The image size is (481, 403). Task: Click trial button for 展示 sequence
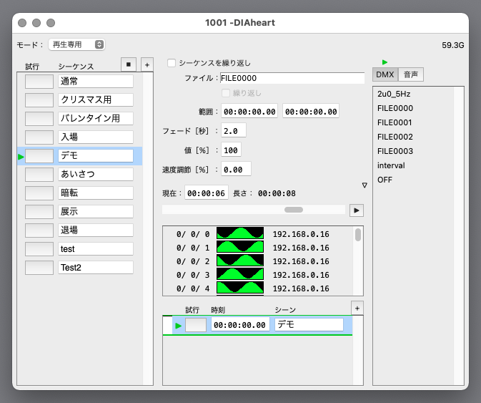tap(39, 212)
